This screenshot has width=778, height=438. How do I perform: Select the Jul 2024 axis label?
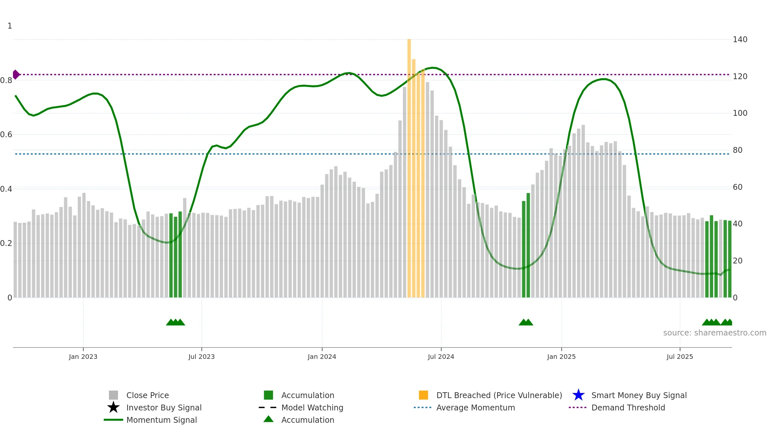coord(441,357)
